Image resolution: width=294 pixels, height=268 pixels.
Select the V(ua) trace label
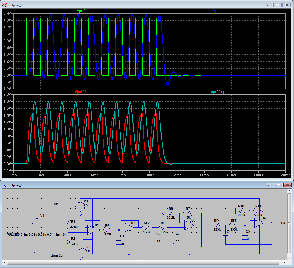click(217, 11)
